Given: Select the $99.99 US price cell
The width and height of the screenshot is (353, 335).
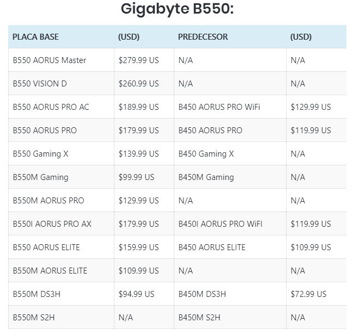Looking at the screenshot, I should (x=136, y=177).
